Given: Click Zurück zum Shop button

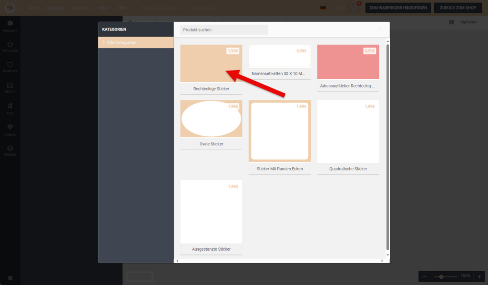Looking at the screenshot, I should pos(457,8).
